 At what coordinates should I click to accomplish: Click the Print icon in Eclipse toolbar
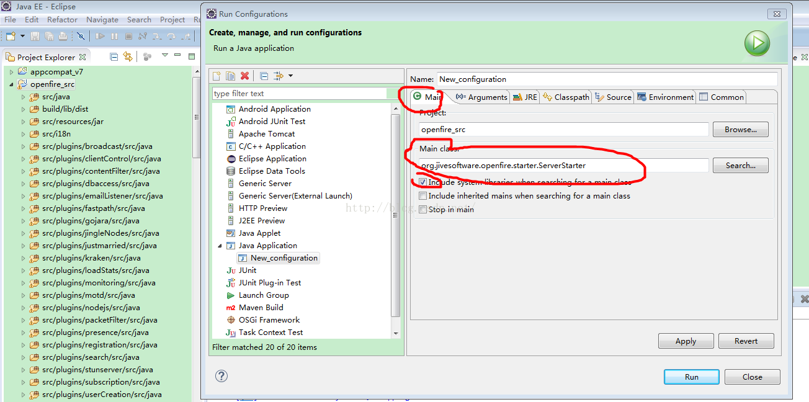pos(61,37)
